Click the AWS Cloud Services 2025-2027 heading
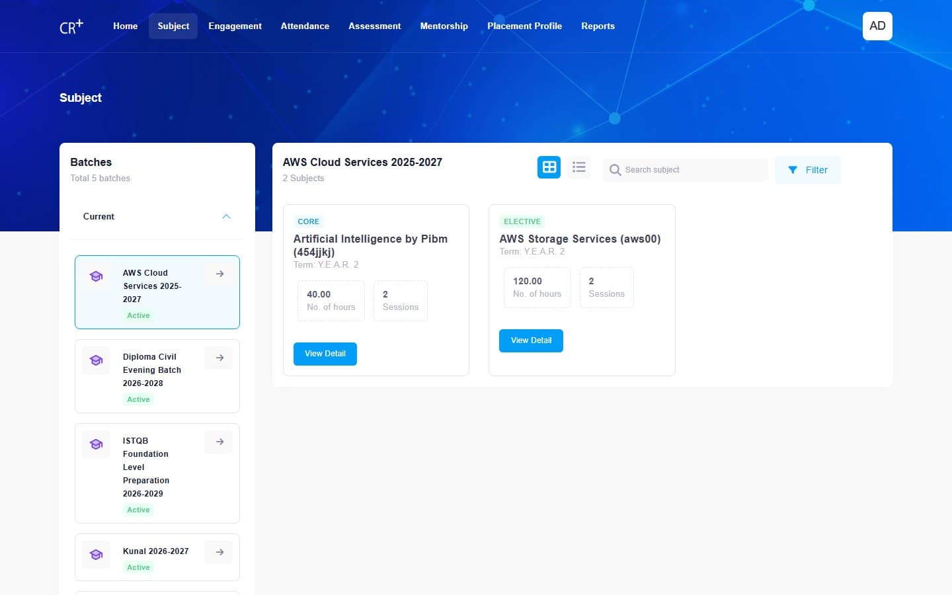The image size is (952, 595). coord(362,162)
